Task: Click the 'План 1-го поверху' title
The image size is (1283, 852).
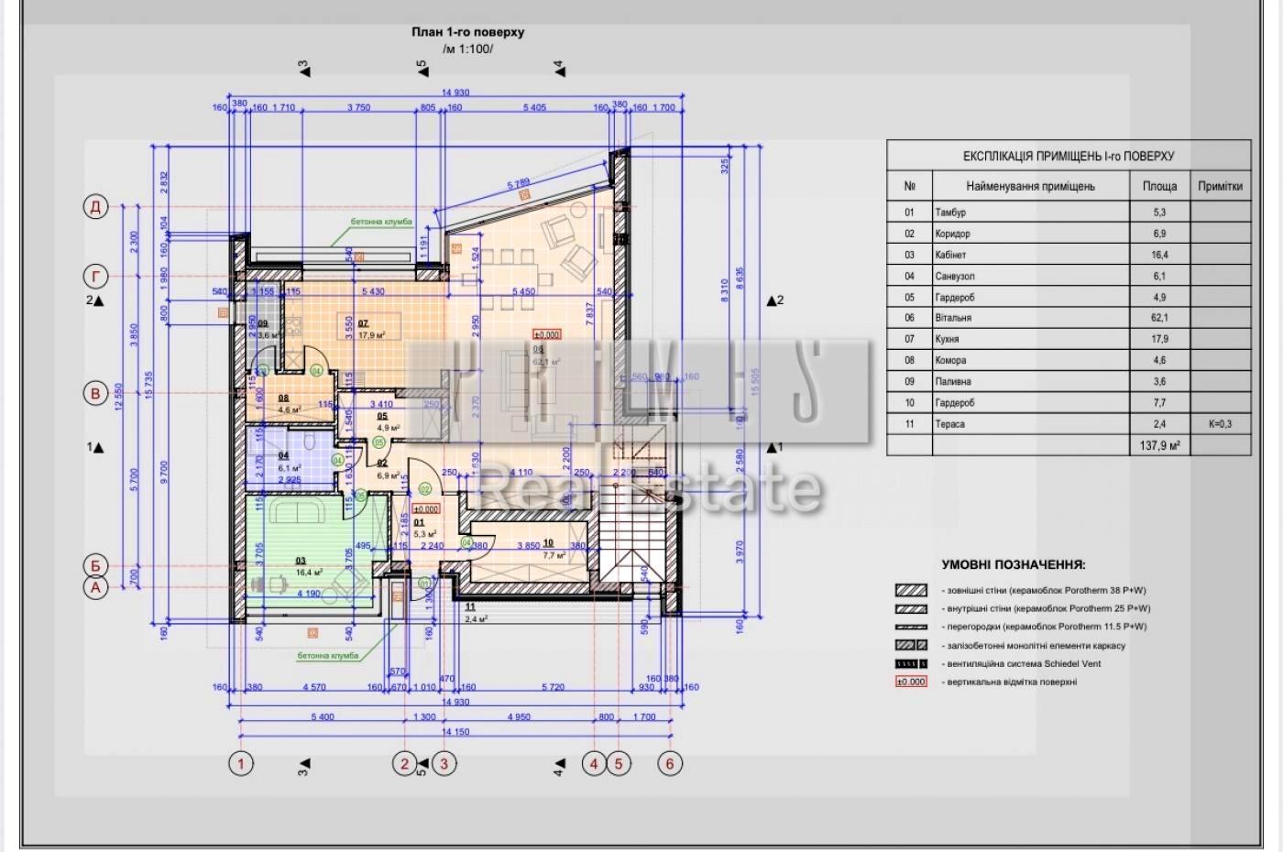Action: coord(467,32)
